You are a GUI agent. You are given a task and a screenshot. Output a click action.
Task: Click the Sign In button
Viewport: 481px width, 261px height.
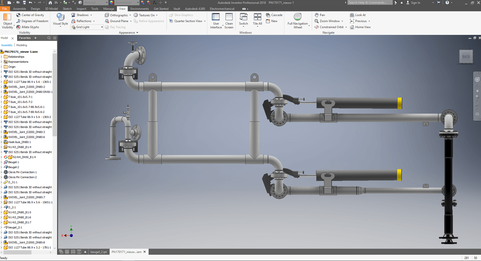click(413, 3)
